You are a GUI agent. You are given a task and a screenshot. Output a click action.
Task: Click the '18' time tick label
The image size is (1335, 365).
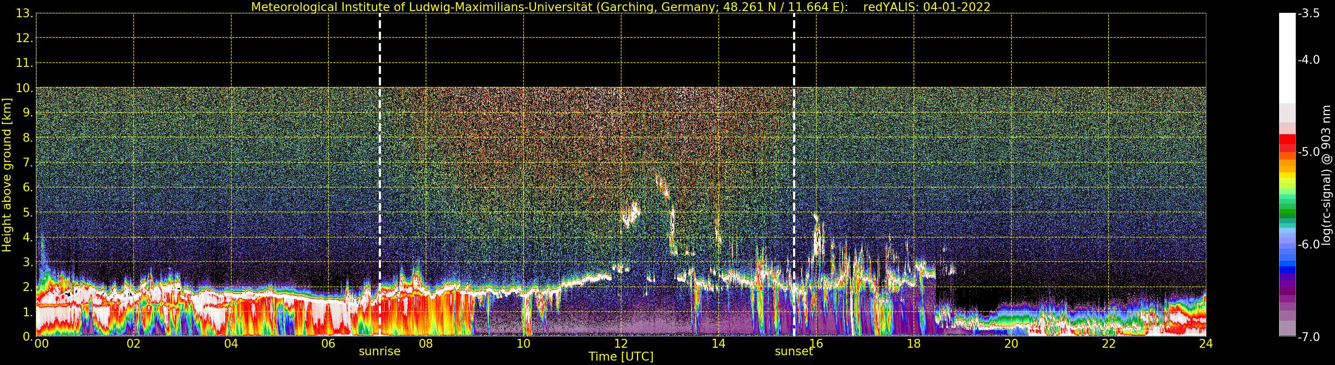914,344
